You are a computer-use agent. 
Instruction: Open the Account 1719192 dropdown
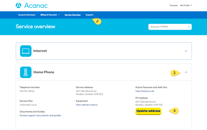170,27
